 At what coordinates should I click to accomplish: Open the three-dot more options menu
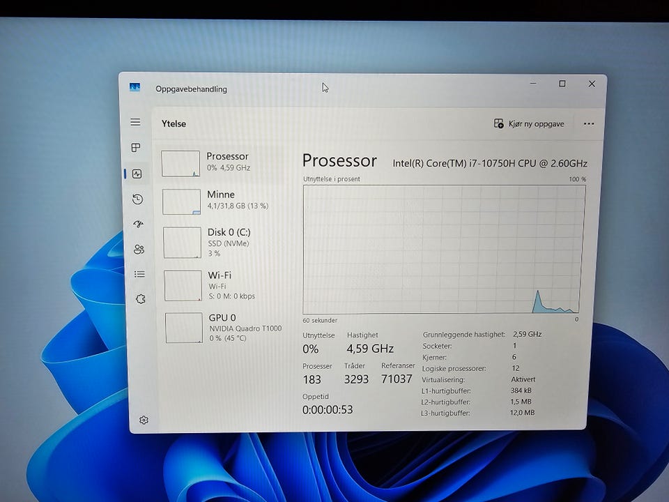tap(589, 124)
